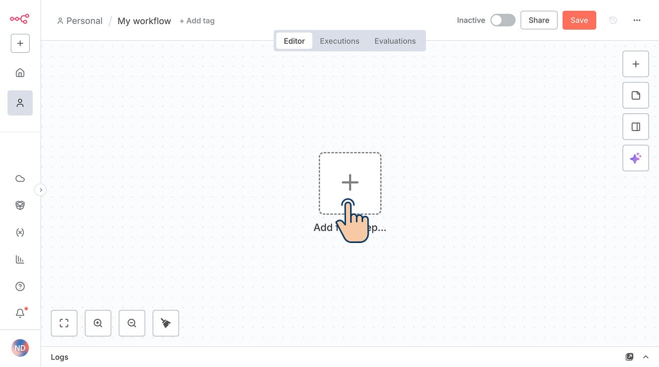Activate the workflow with the Inactive toggle

502,20
